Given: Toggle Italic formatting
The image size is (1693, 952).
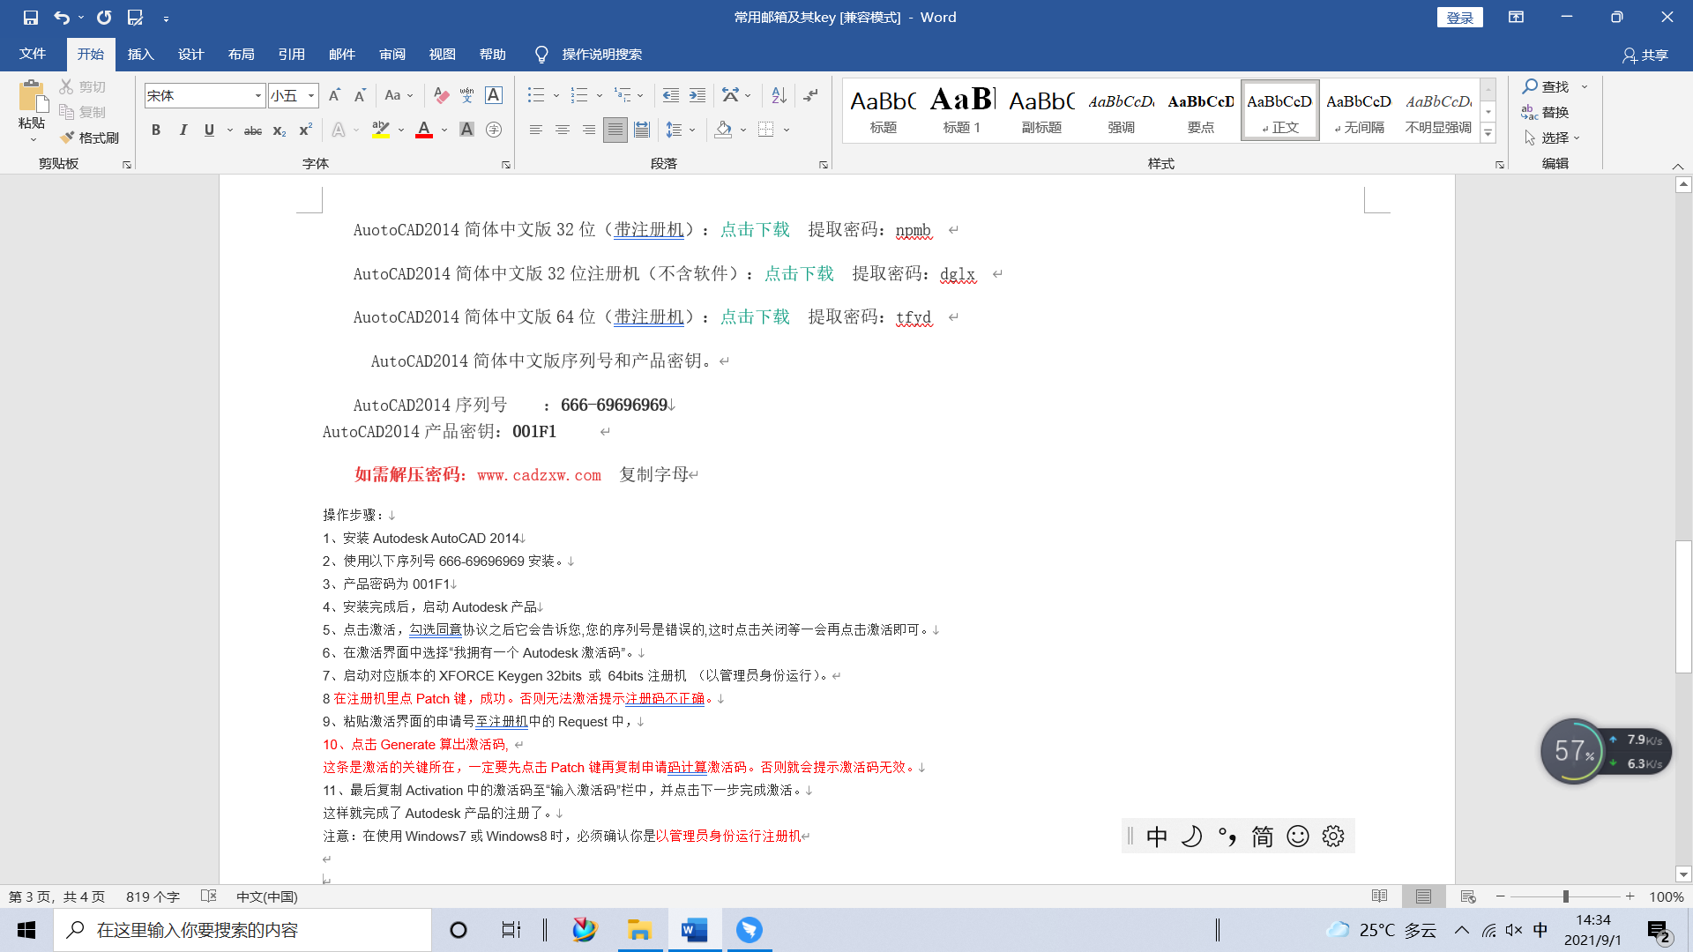Looking at the screenshot, I should coord(183,130).
